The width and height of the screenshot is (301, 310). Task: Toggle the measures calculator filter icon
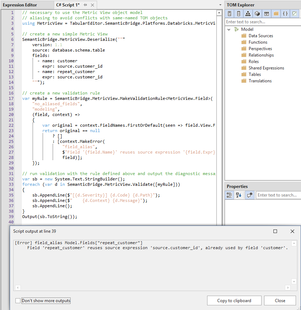(x=230, y=14)
